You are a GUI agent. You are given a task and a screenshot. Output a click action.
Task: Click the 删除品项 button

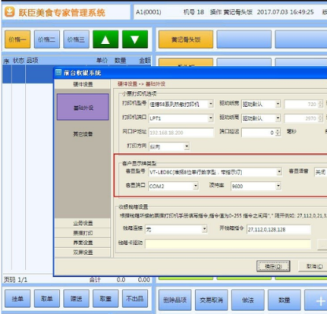coord(175,300)
